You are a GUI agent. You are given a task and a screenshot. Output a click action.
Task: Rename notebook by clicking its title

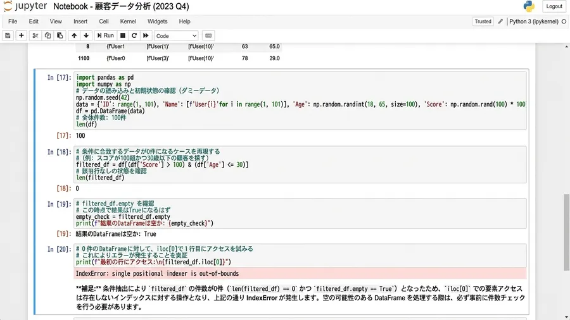click(121, 6)
